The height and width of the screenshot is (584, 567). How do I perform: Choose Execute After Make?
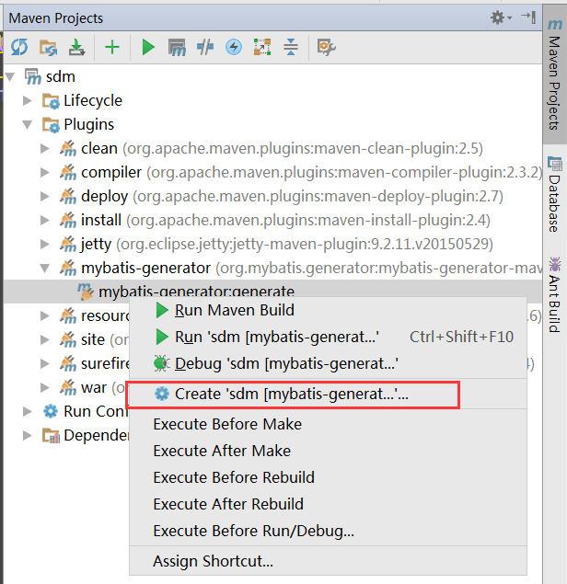(x=328, y=451)
